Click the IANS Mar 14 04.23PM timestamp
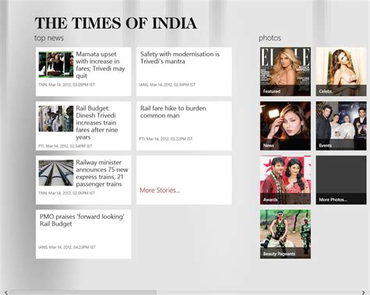370x295 pixels. tap(67, 247)
